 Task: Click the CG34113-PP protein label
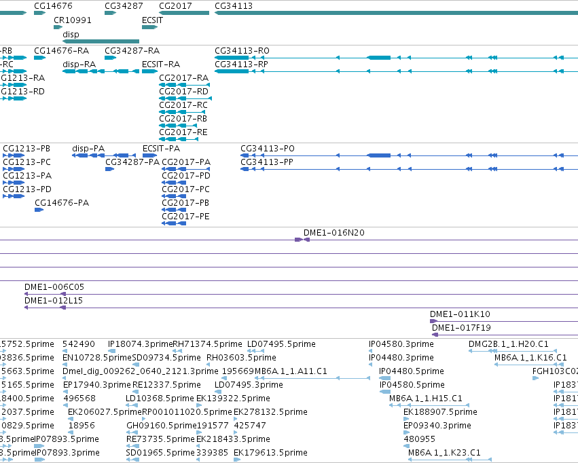pyautogui.click(x=267, y=162)
